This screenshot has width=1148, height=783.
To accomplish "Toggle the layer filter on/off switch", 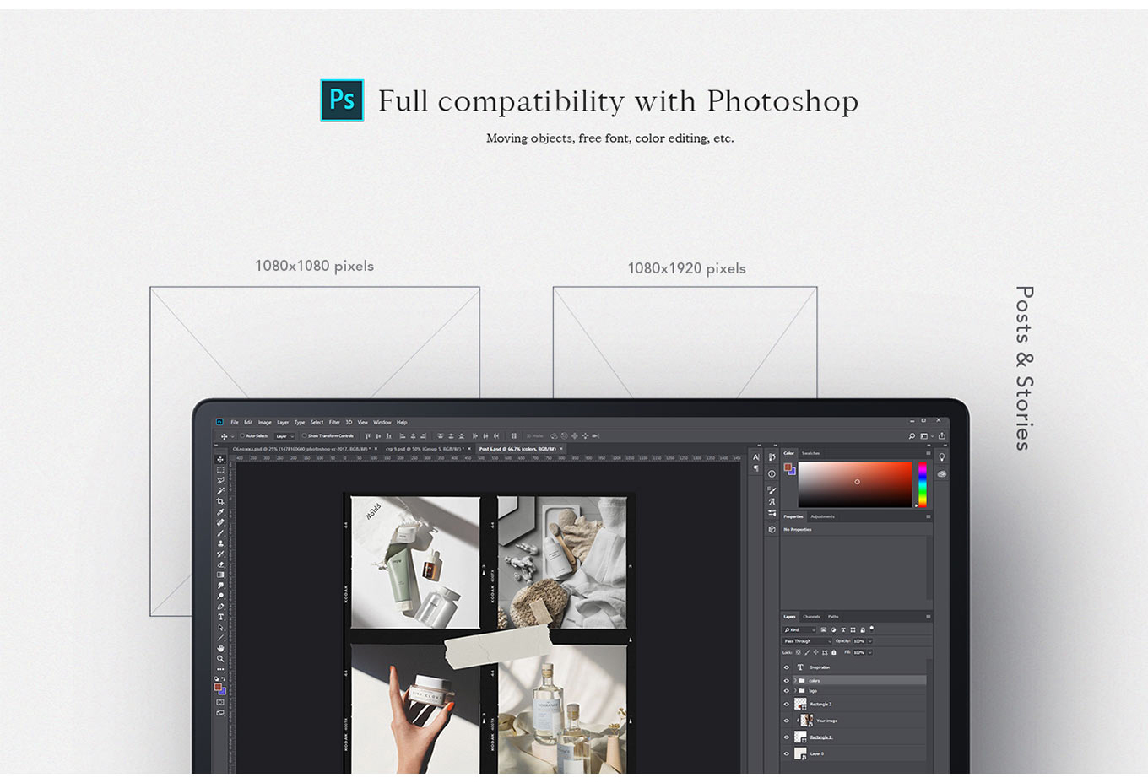I will click(872, 629).
